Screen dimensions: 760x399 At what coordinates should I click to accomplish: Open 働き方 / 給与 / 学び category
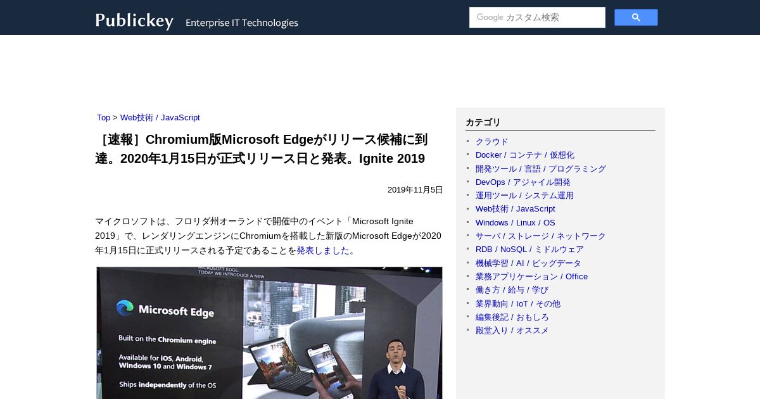[512, 290]
